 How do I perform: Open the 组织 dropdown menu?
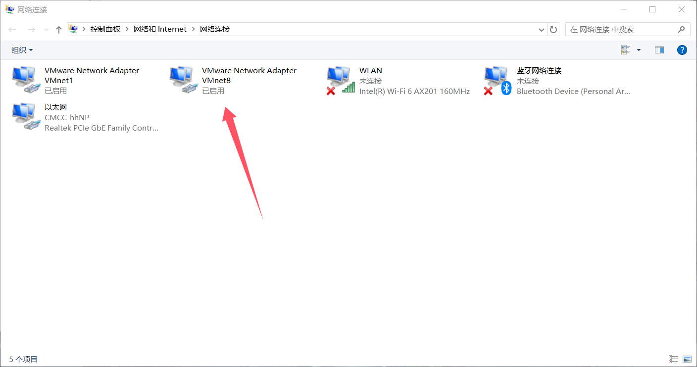(x=22, y=50)
